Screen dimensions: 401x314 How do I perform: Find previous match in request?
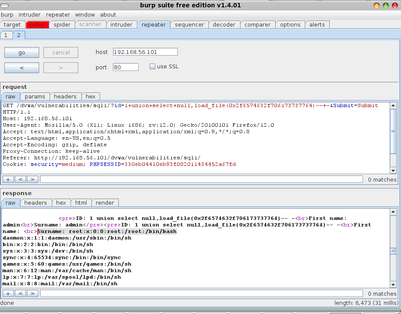coord(20,179)
